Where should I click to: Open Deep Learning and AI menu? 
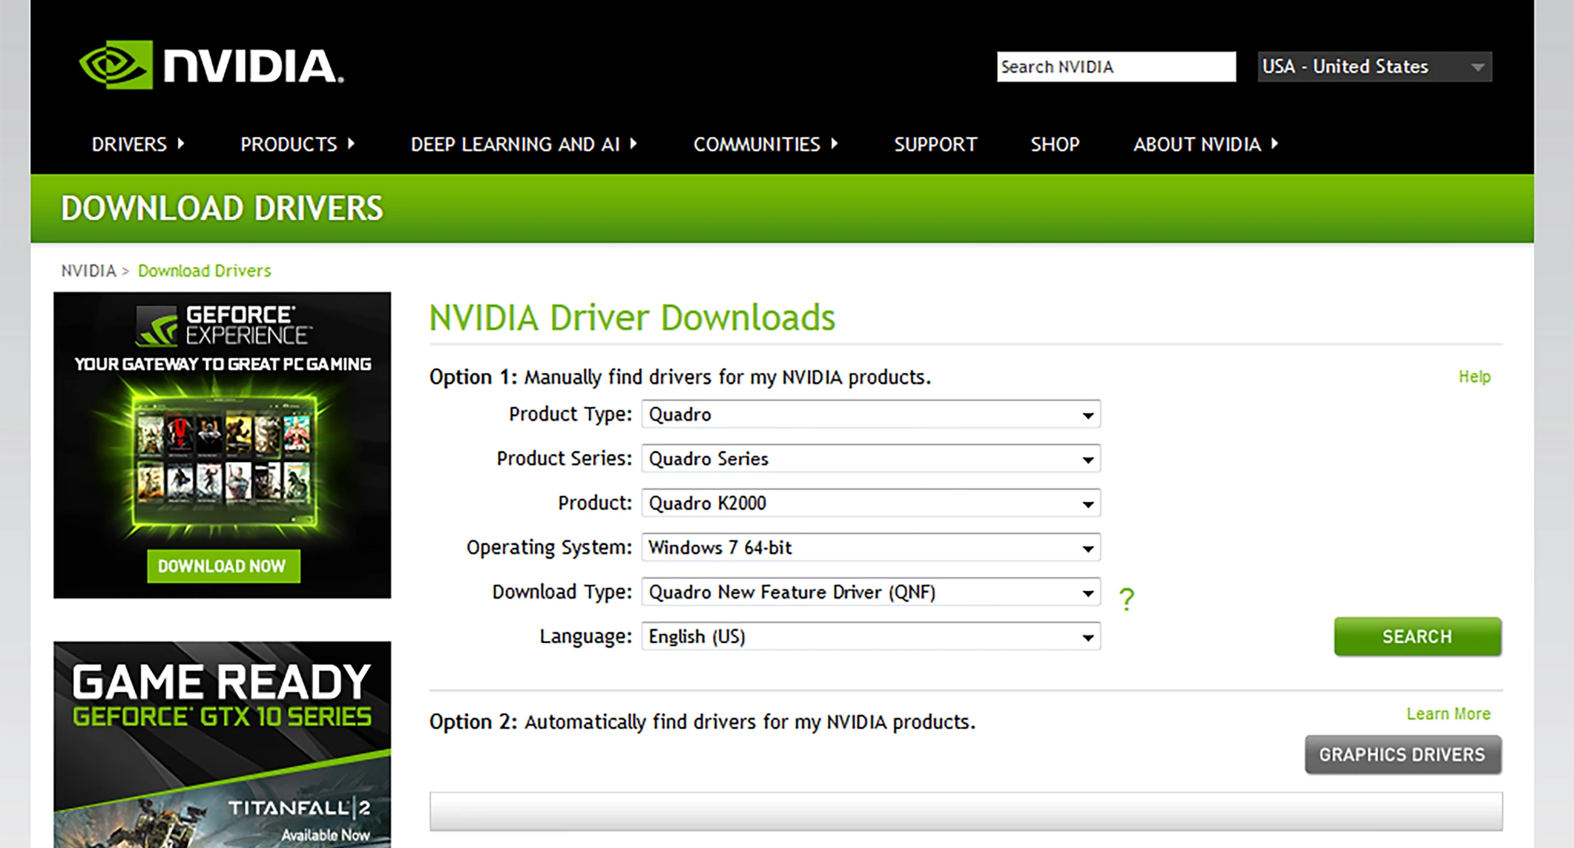523,144
